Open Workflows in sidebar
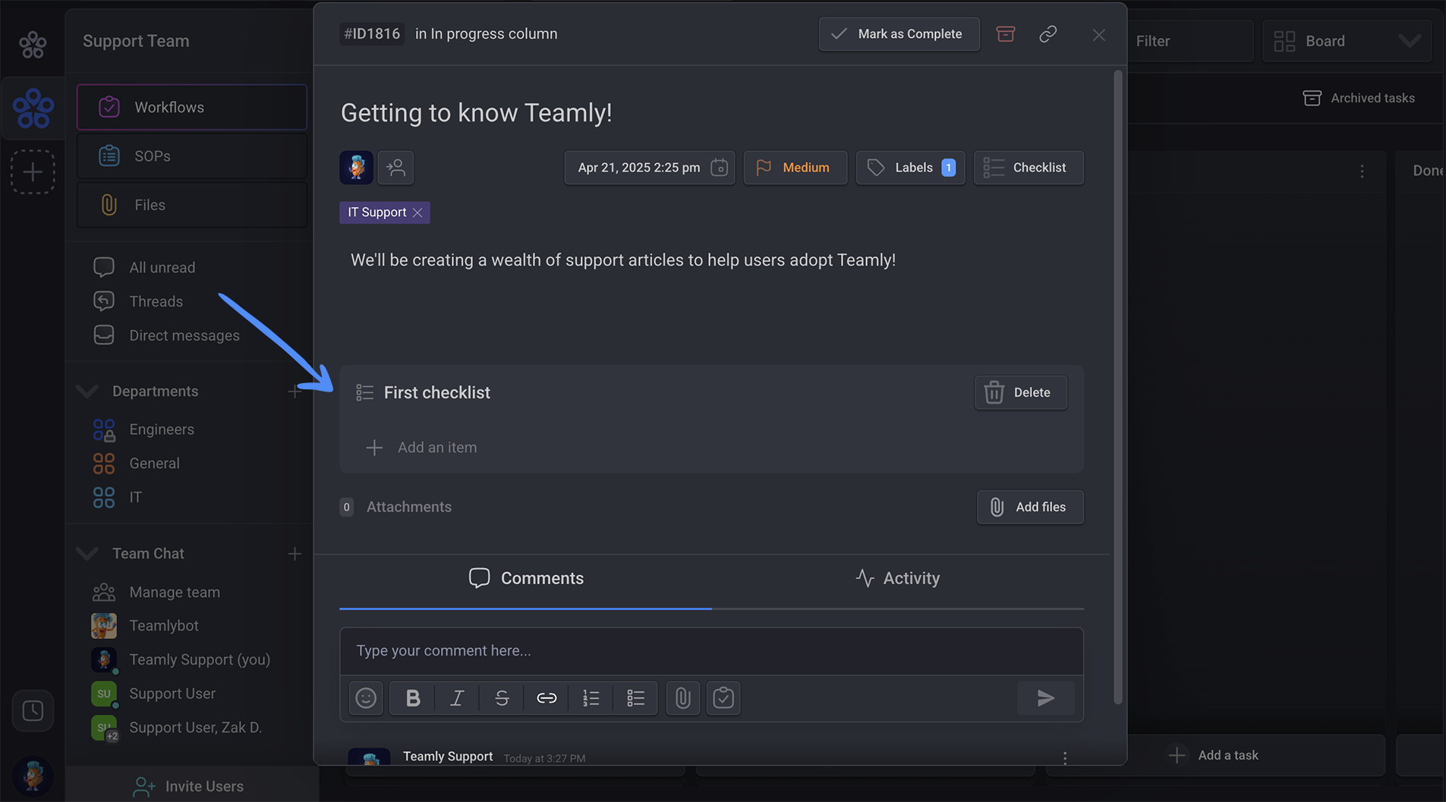This screenshot has width=1446, height=802. pyautogui.click(x=192, y=107)
